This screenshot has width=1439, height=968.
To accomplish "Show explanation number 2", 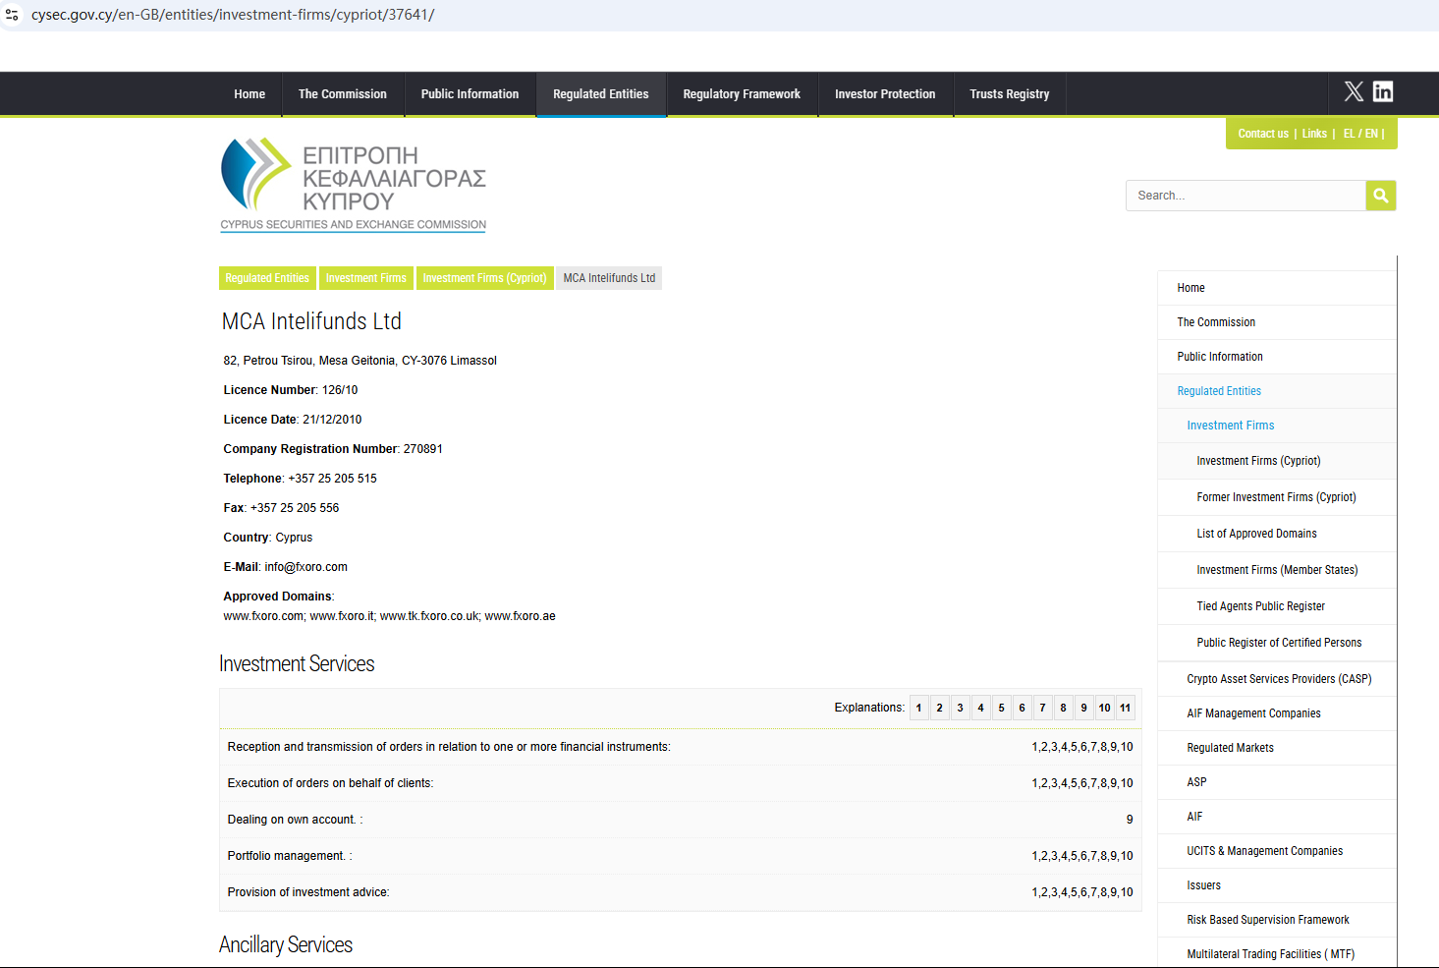I will (940, 708).
